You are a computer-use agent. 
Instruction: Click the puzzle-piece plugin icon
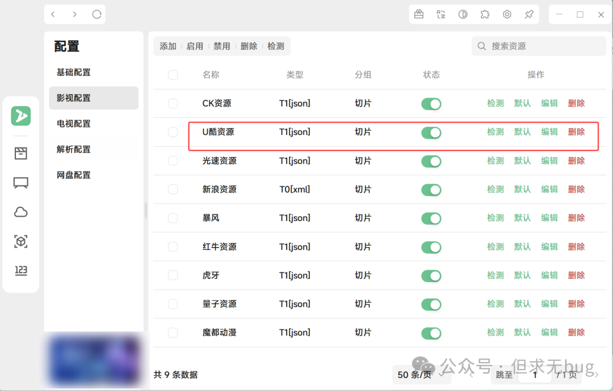point(485,15)
